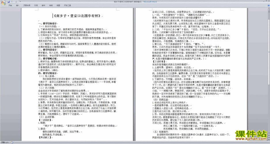
Task: Go to the 开发工具 ribbon tab
Action: coord(67,5)
